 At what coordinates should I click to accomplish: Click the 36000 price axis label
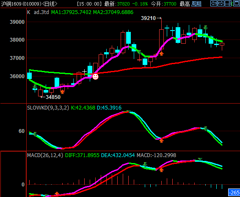coord(17,76)
